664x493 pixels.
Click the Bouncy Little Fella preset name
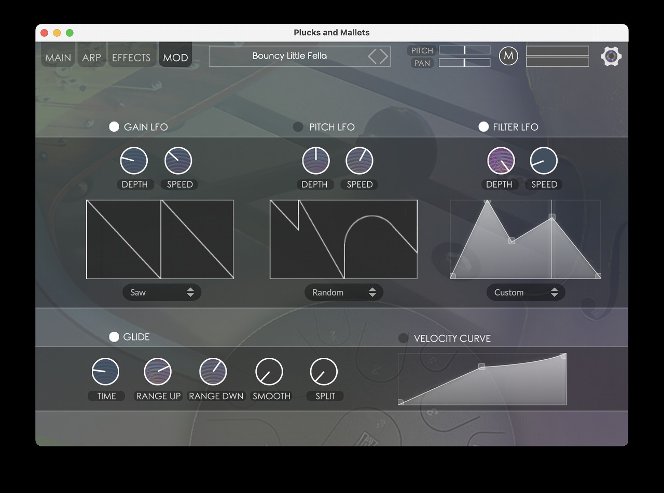289,56
